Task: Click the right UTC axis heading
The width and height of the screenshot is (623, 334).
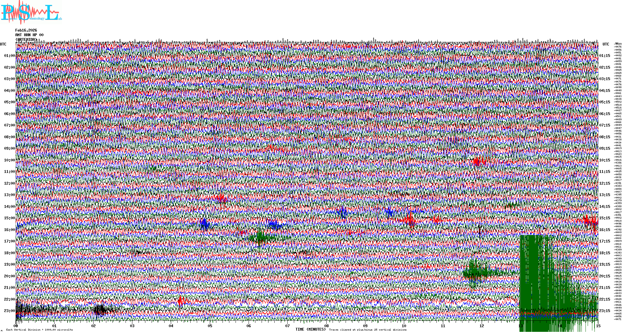Action: [x=606, y=44]
